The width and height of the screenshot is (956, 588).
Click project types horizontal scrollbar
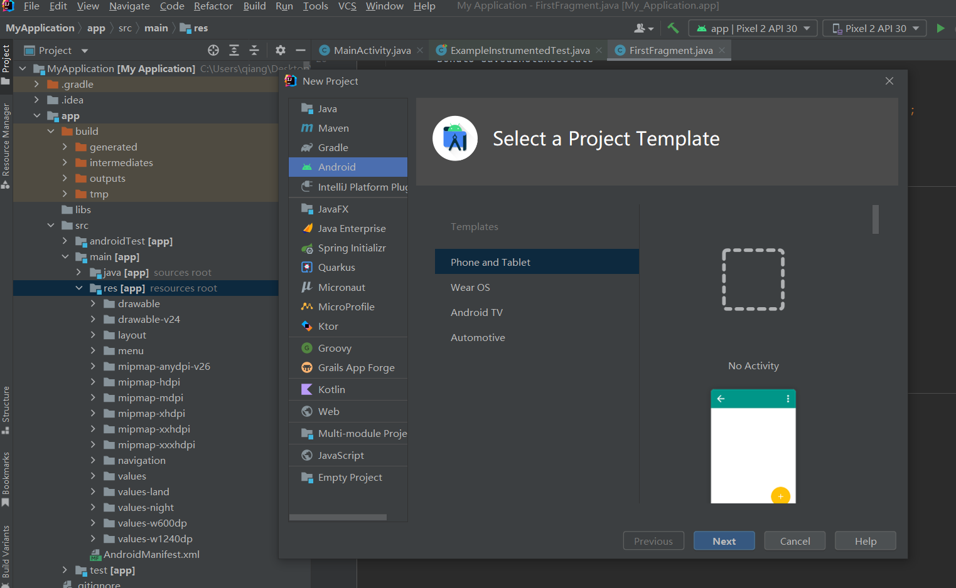coord(338,517)
